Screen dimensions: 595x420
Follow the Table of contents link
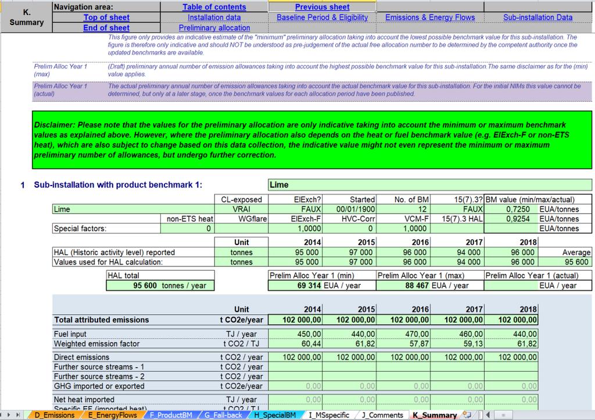click(214, 7)
